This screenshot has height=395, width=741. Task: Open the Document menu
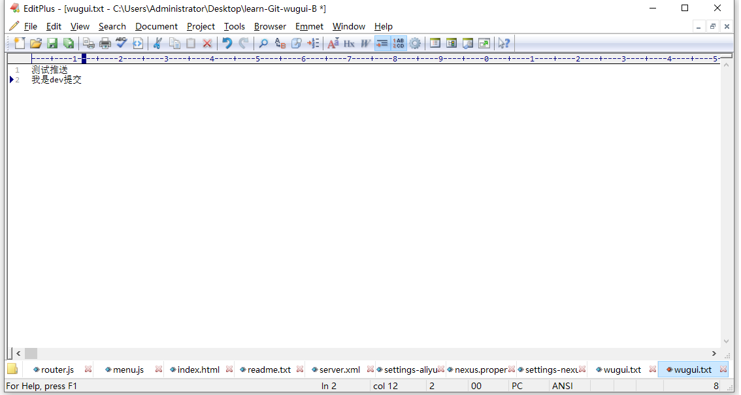click(x=156, y=27)
